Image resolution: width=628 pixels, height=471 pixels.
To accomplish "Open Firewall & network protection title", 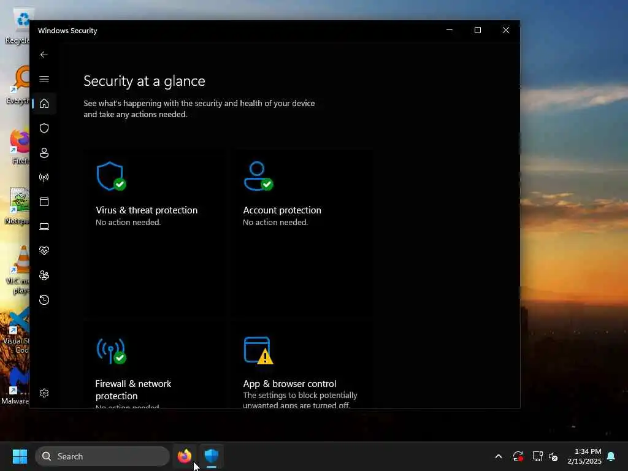I will (133, 389).
